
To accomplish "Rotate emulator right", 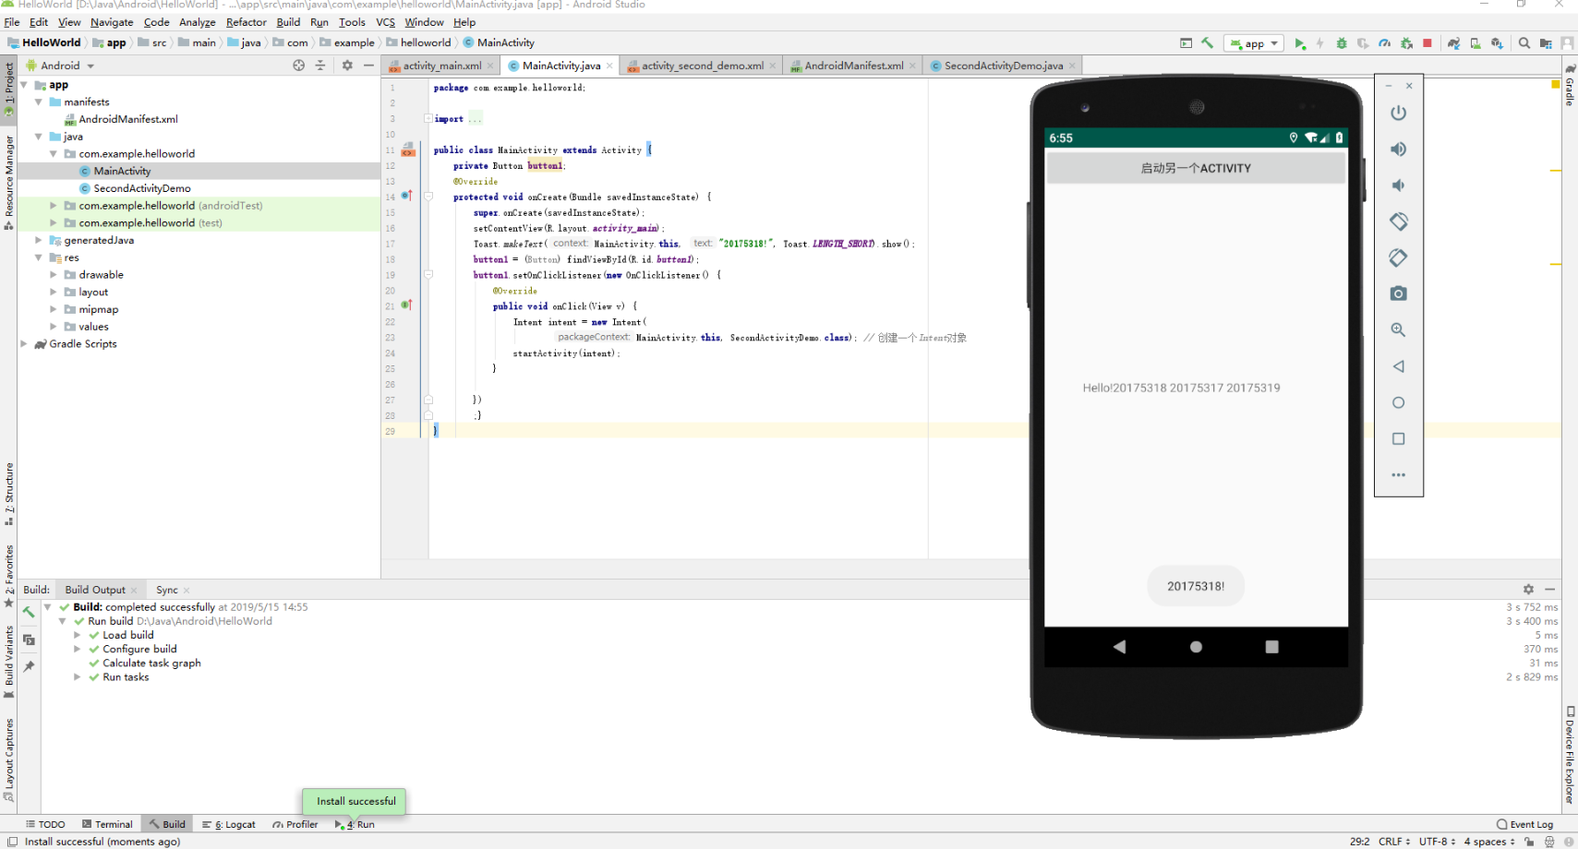I will [x=1399, y=257].
